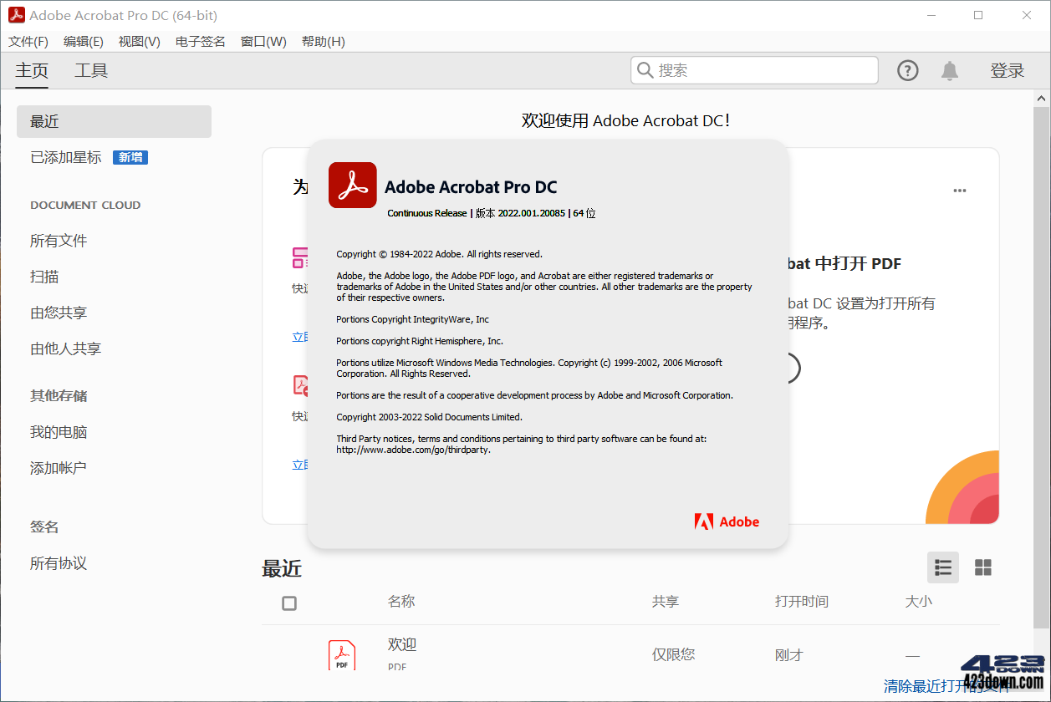1051x702 pixels.
Task: Select the 主页 tab
Action: pos(32,70)
